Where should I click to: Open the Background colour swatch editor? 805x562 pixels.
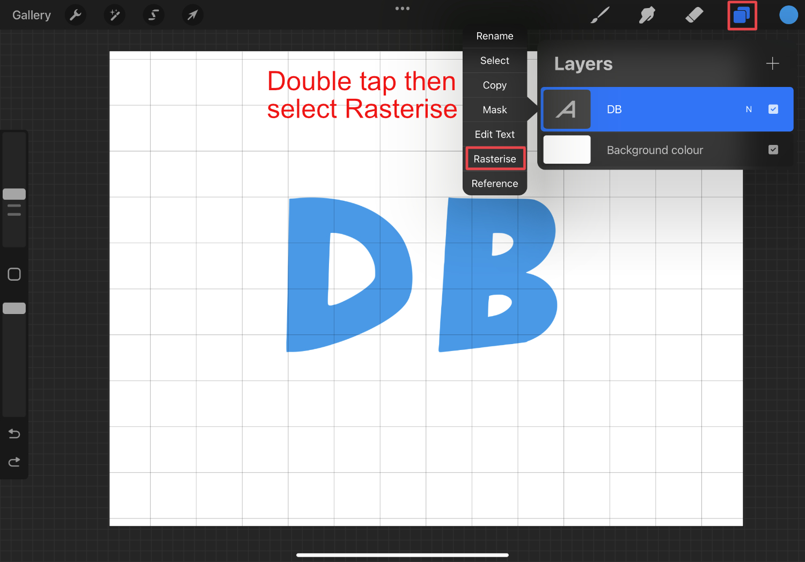(567, 150)
